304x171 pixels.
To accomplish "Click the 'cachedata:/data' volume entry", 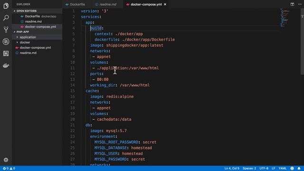I will coord(114,119).
